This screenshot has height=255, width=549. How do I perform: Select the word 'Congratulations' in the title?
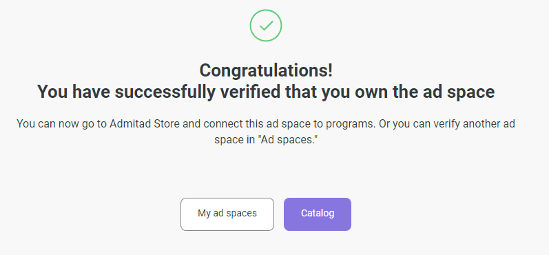pyautogui.click(x=264, y=71)
